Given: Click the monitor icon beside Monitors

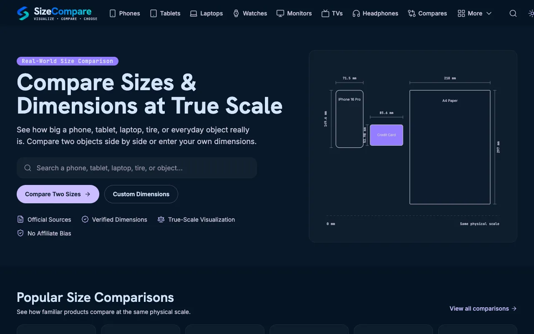Looking at the screenshot, I should (x=280, y=13).
